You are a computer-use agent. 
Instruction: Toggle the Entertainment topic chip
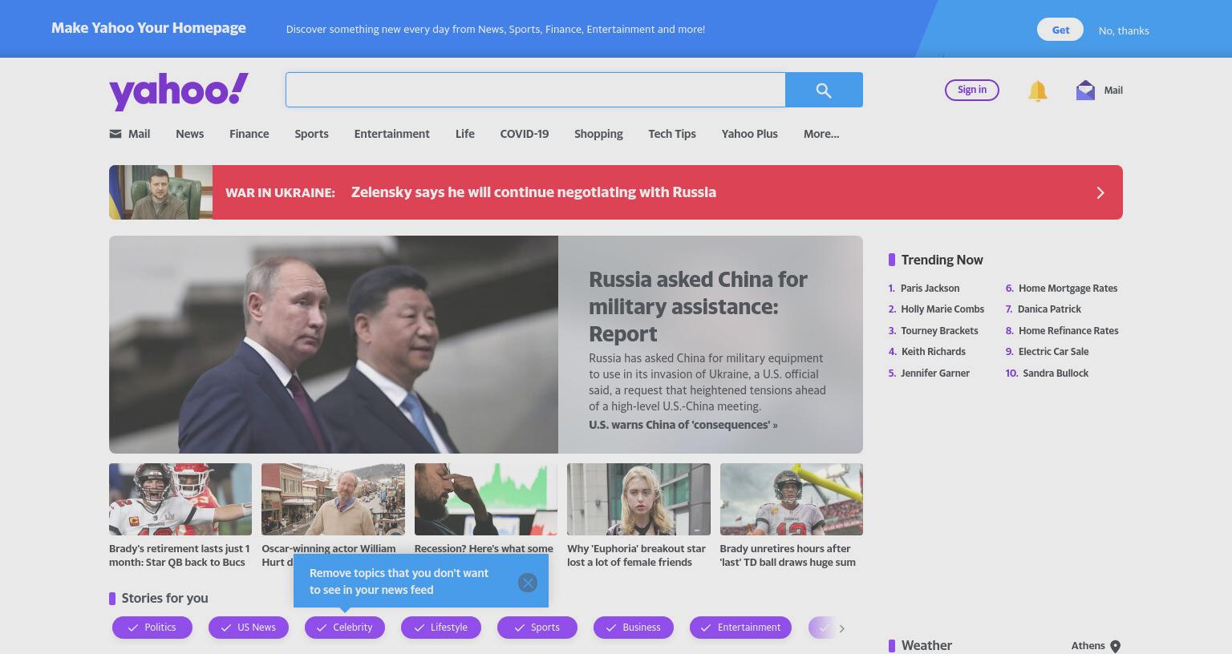pos(740,628)
